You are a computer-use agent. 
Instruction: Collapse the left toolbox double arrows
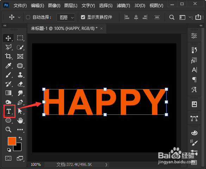pyautogui.click(x=5, y=26)
